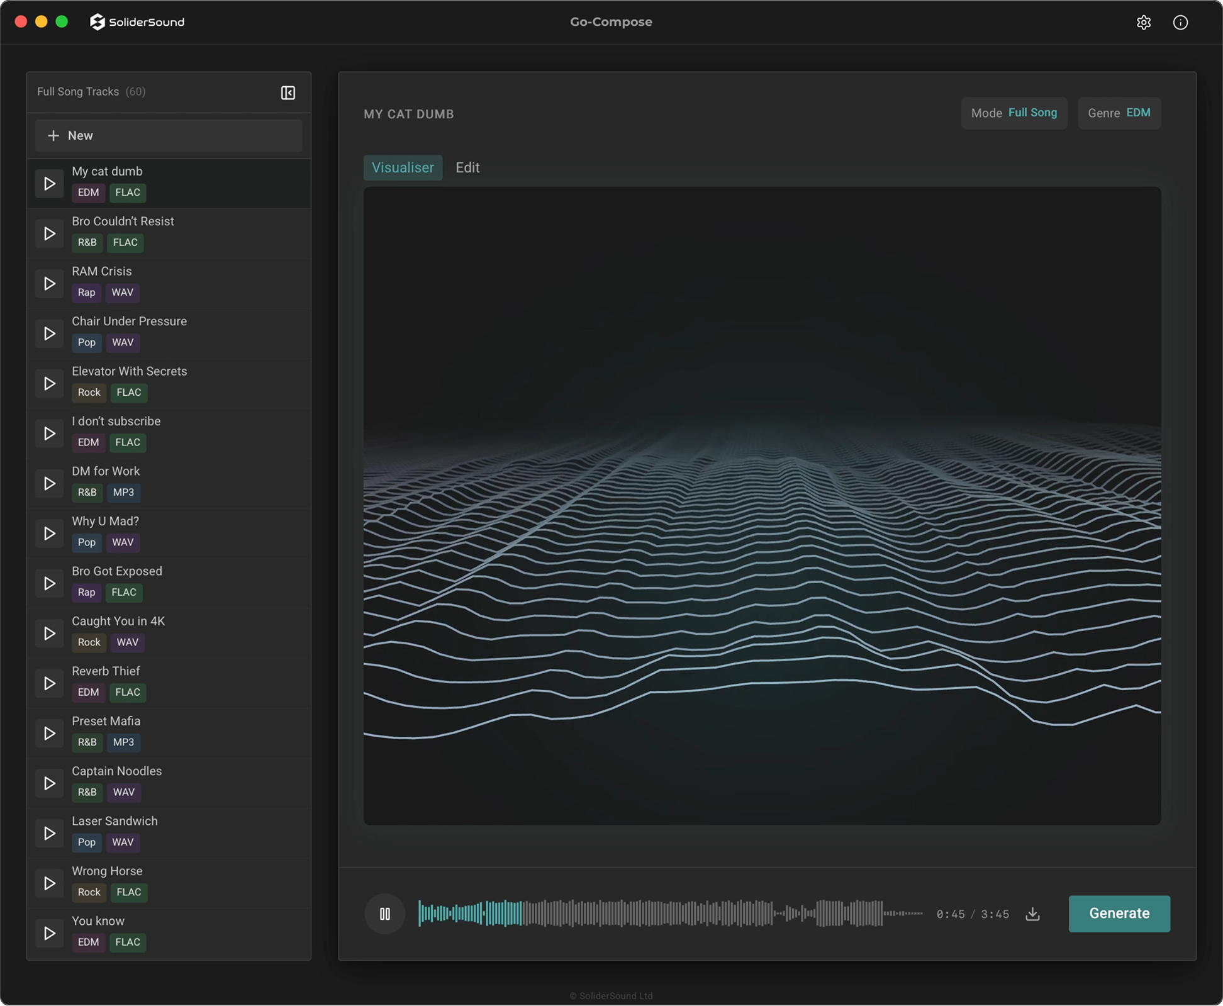Viewport: 1223px width, 1006px height.
Task: Open the Mode Full Song selector
Action: point(1014,113)
